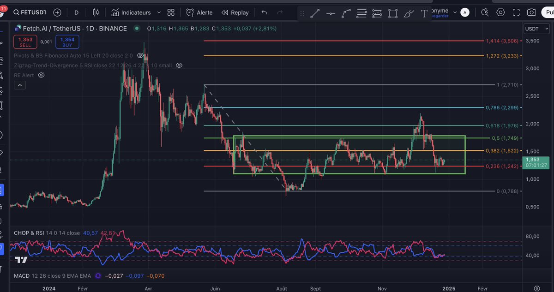The height and width of the screenshot is (292, 554).
Task: Start bar Replay mode
Action: 235,12
